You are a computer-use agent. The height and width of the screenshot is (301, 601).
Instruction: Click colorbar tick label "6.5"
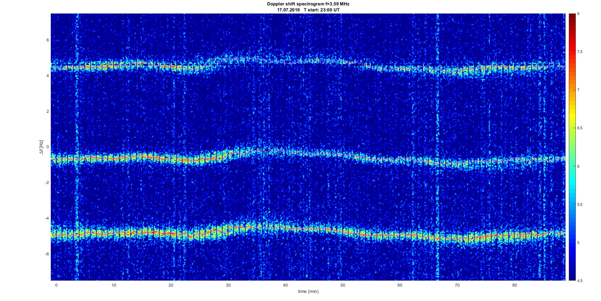pyautogui.click(x=580, y=128)
